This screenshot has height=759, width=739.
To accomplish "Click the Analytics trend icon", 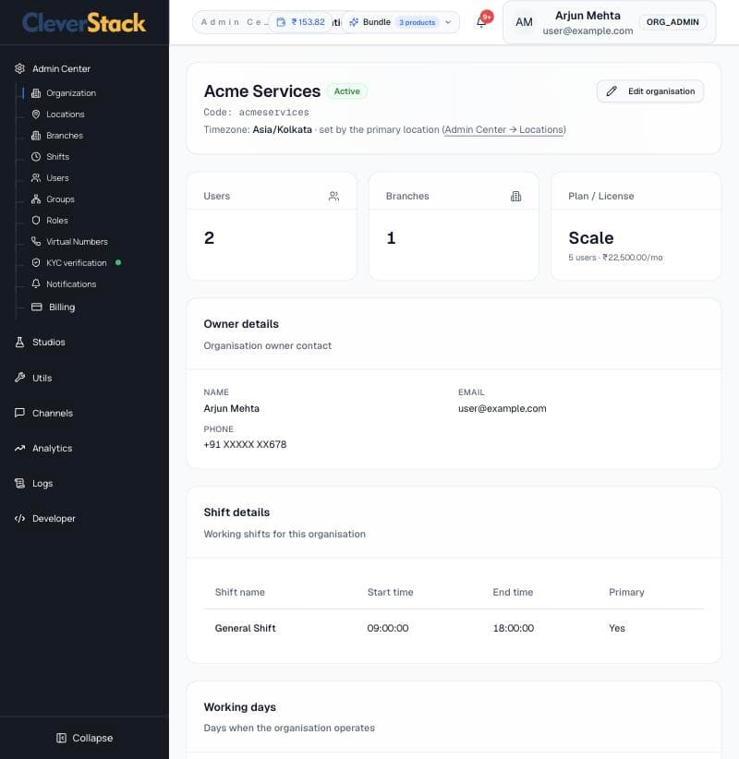I will coord(19,448).
